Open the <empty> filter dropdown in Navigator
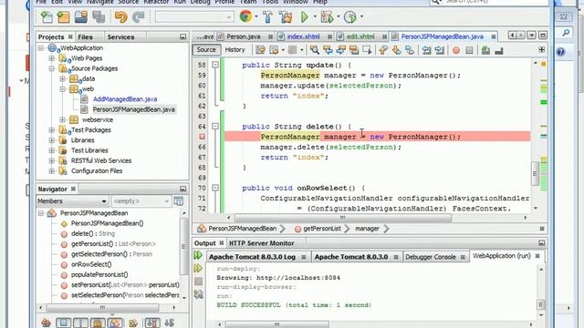584x328 pixels. (x=141, y=201)
